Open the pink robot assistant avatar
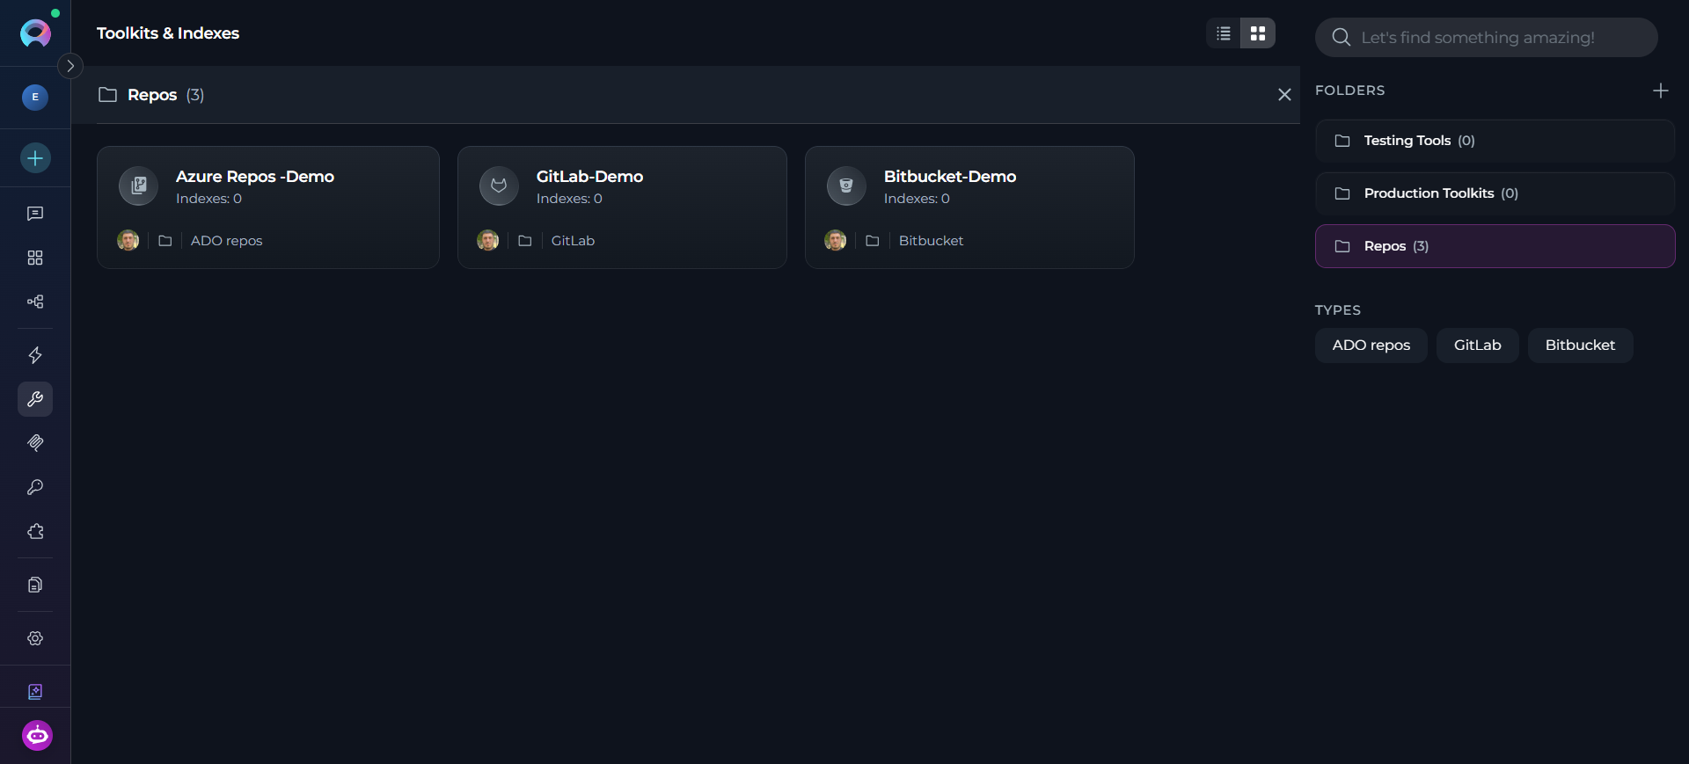 point(37,736)
